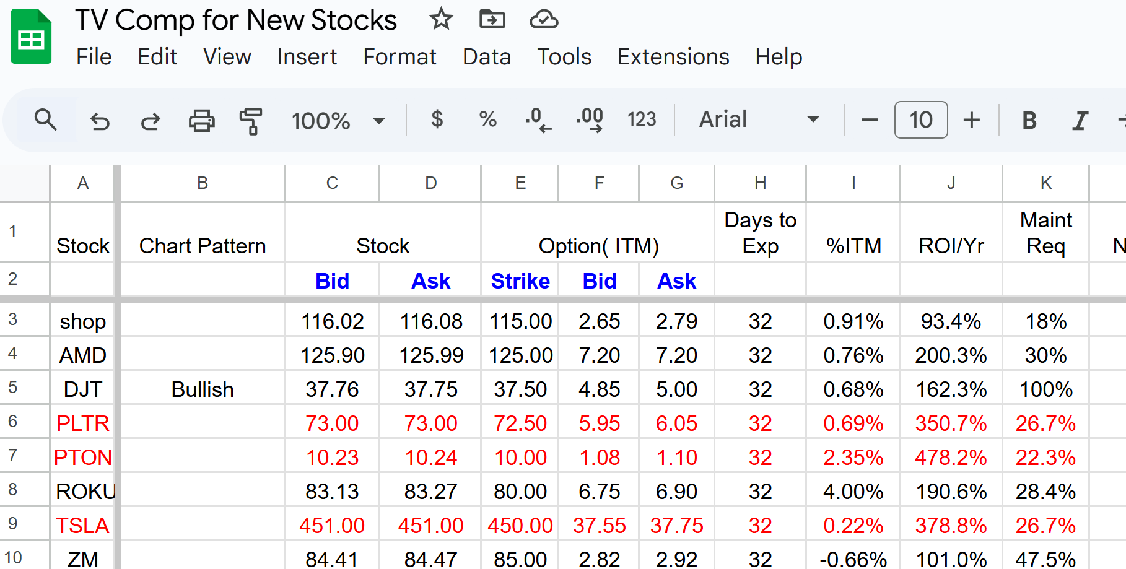Viewport: 1126px width, 569px height.
Task: Open the Insert menu
Action: pos(307,56)
